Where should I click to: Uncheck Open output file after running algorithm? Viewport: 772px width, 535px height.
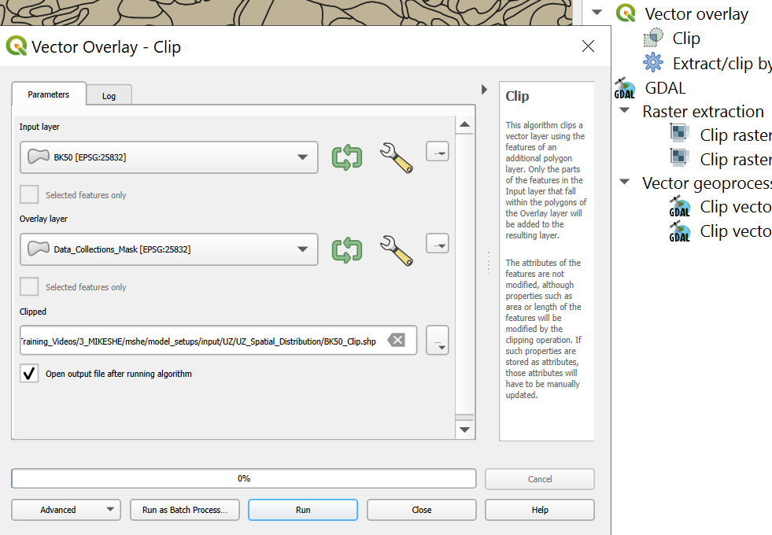tap(29, 373)
